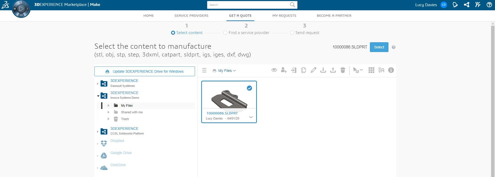
Task: Click the My Files folder icon in tree
Action: coord(116,105)
